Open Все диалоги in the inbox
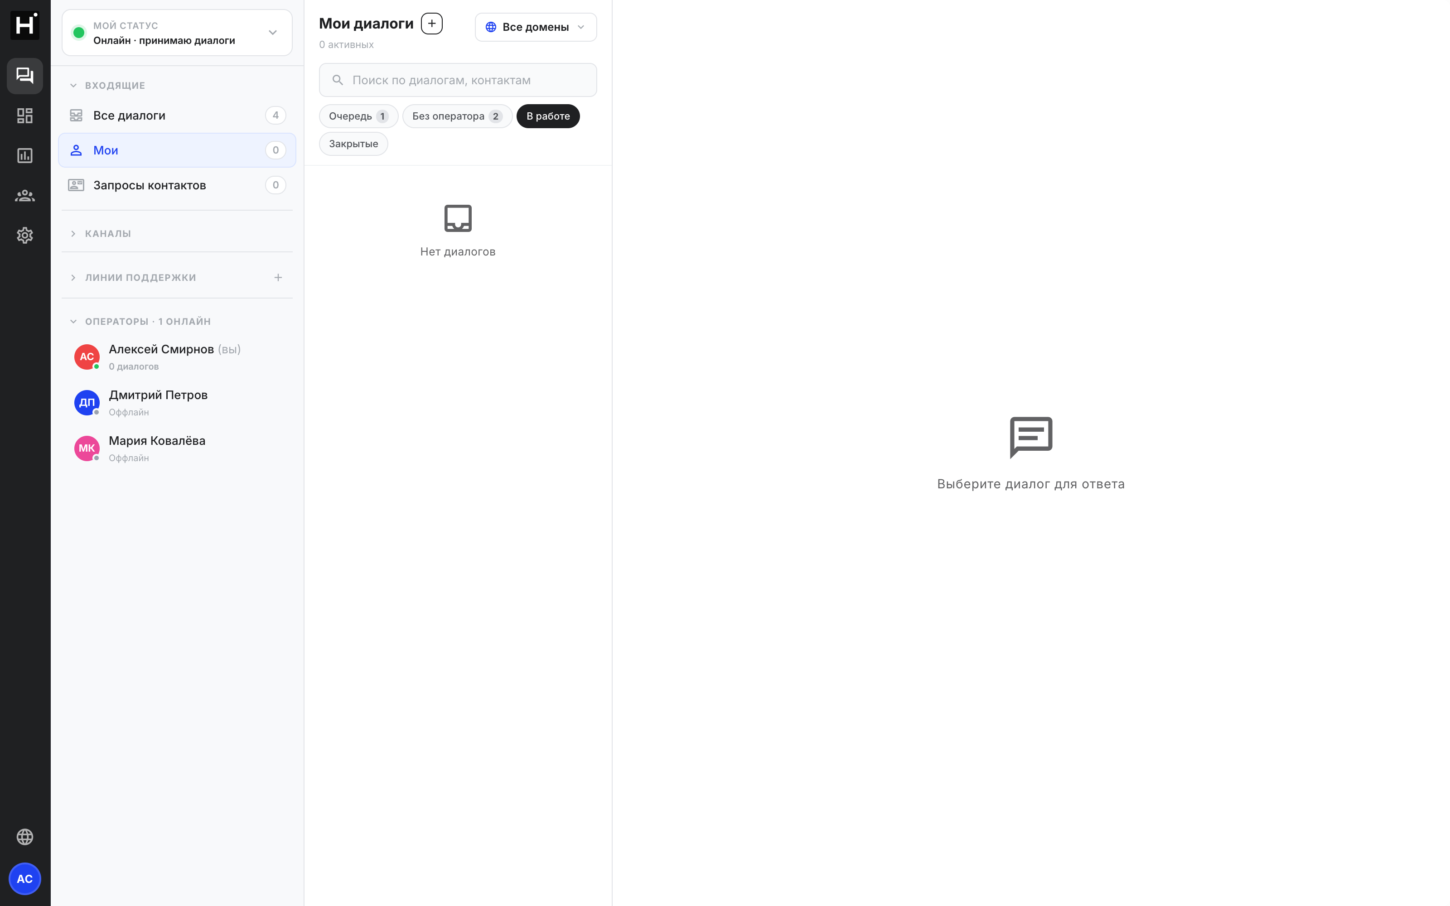1450x906 pixels. click(x=177, y=115)
